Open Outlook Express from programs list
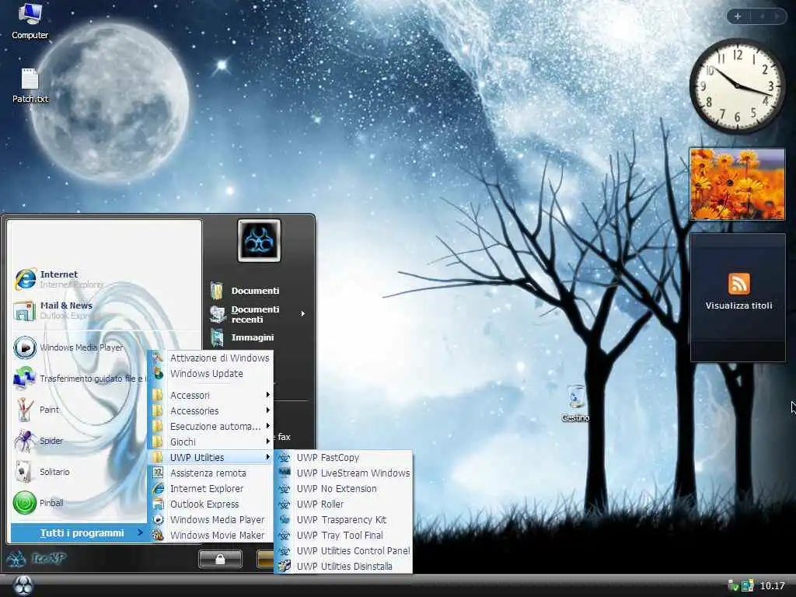This screenshot has height=597, width=796. point(211,504)
